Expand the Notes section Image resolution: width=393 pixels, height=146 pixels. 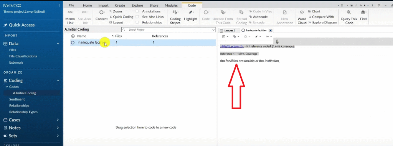pyautogui.click(x=58, y=128)
